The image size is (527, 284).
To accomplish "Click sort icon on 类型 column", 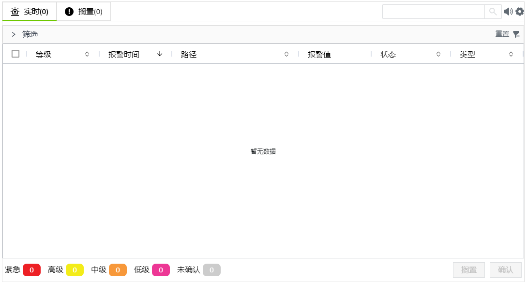I will 511,54.
